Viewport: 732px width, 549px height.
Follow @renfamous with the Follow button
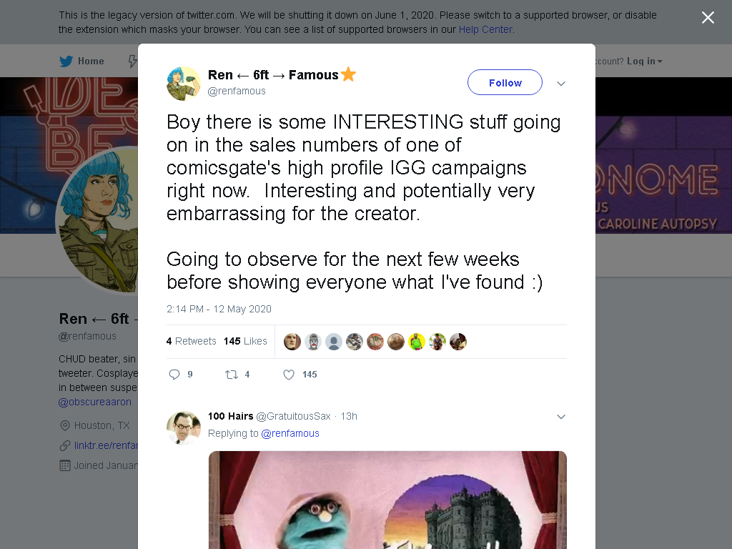[x=505, y=83]
